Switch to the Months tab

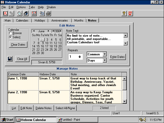(x=79, y=20)
